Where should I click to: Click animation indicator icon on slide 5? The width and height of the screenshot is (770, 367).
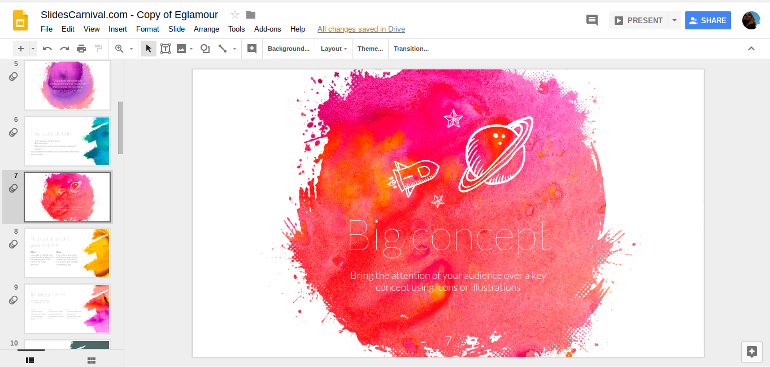(14, 77)
